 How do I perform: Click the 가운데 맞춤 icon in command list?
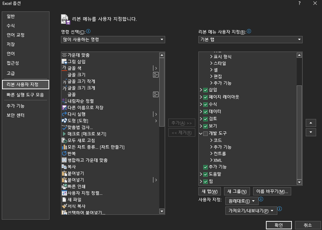point(64,55)
